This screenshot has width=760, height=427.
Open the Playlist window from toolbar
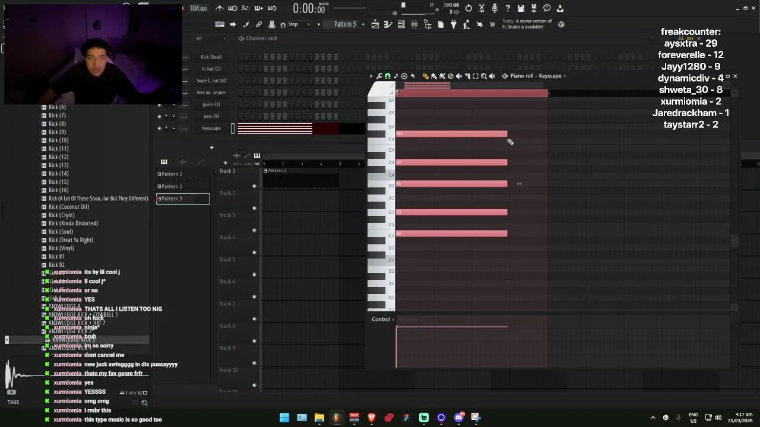click(x=375, y=24)
